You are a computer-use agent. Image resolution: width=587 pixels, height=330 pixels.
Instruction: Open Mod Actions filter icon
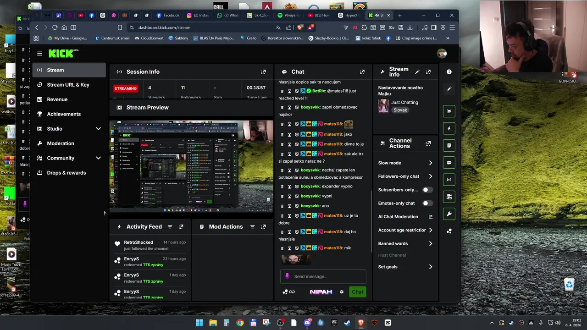[252, 227]
